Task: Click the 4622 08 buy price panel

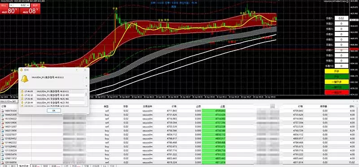Action: click(x=30, y=11)
